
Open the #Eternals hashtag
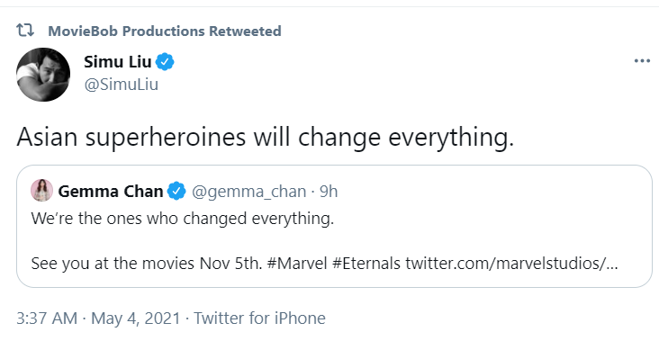coord(366,264)
